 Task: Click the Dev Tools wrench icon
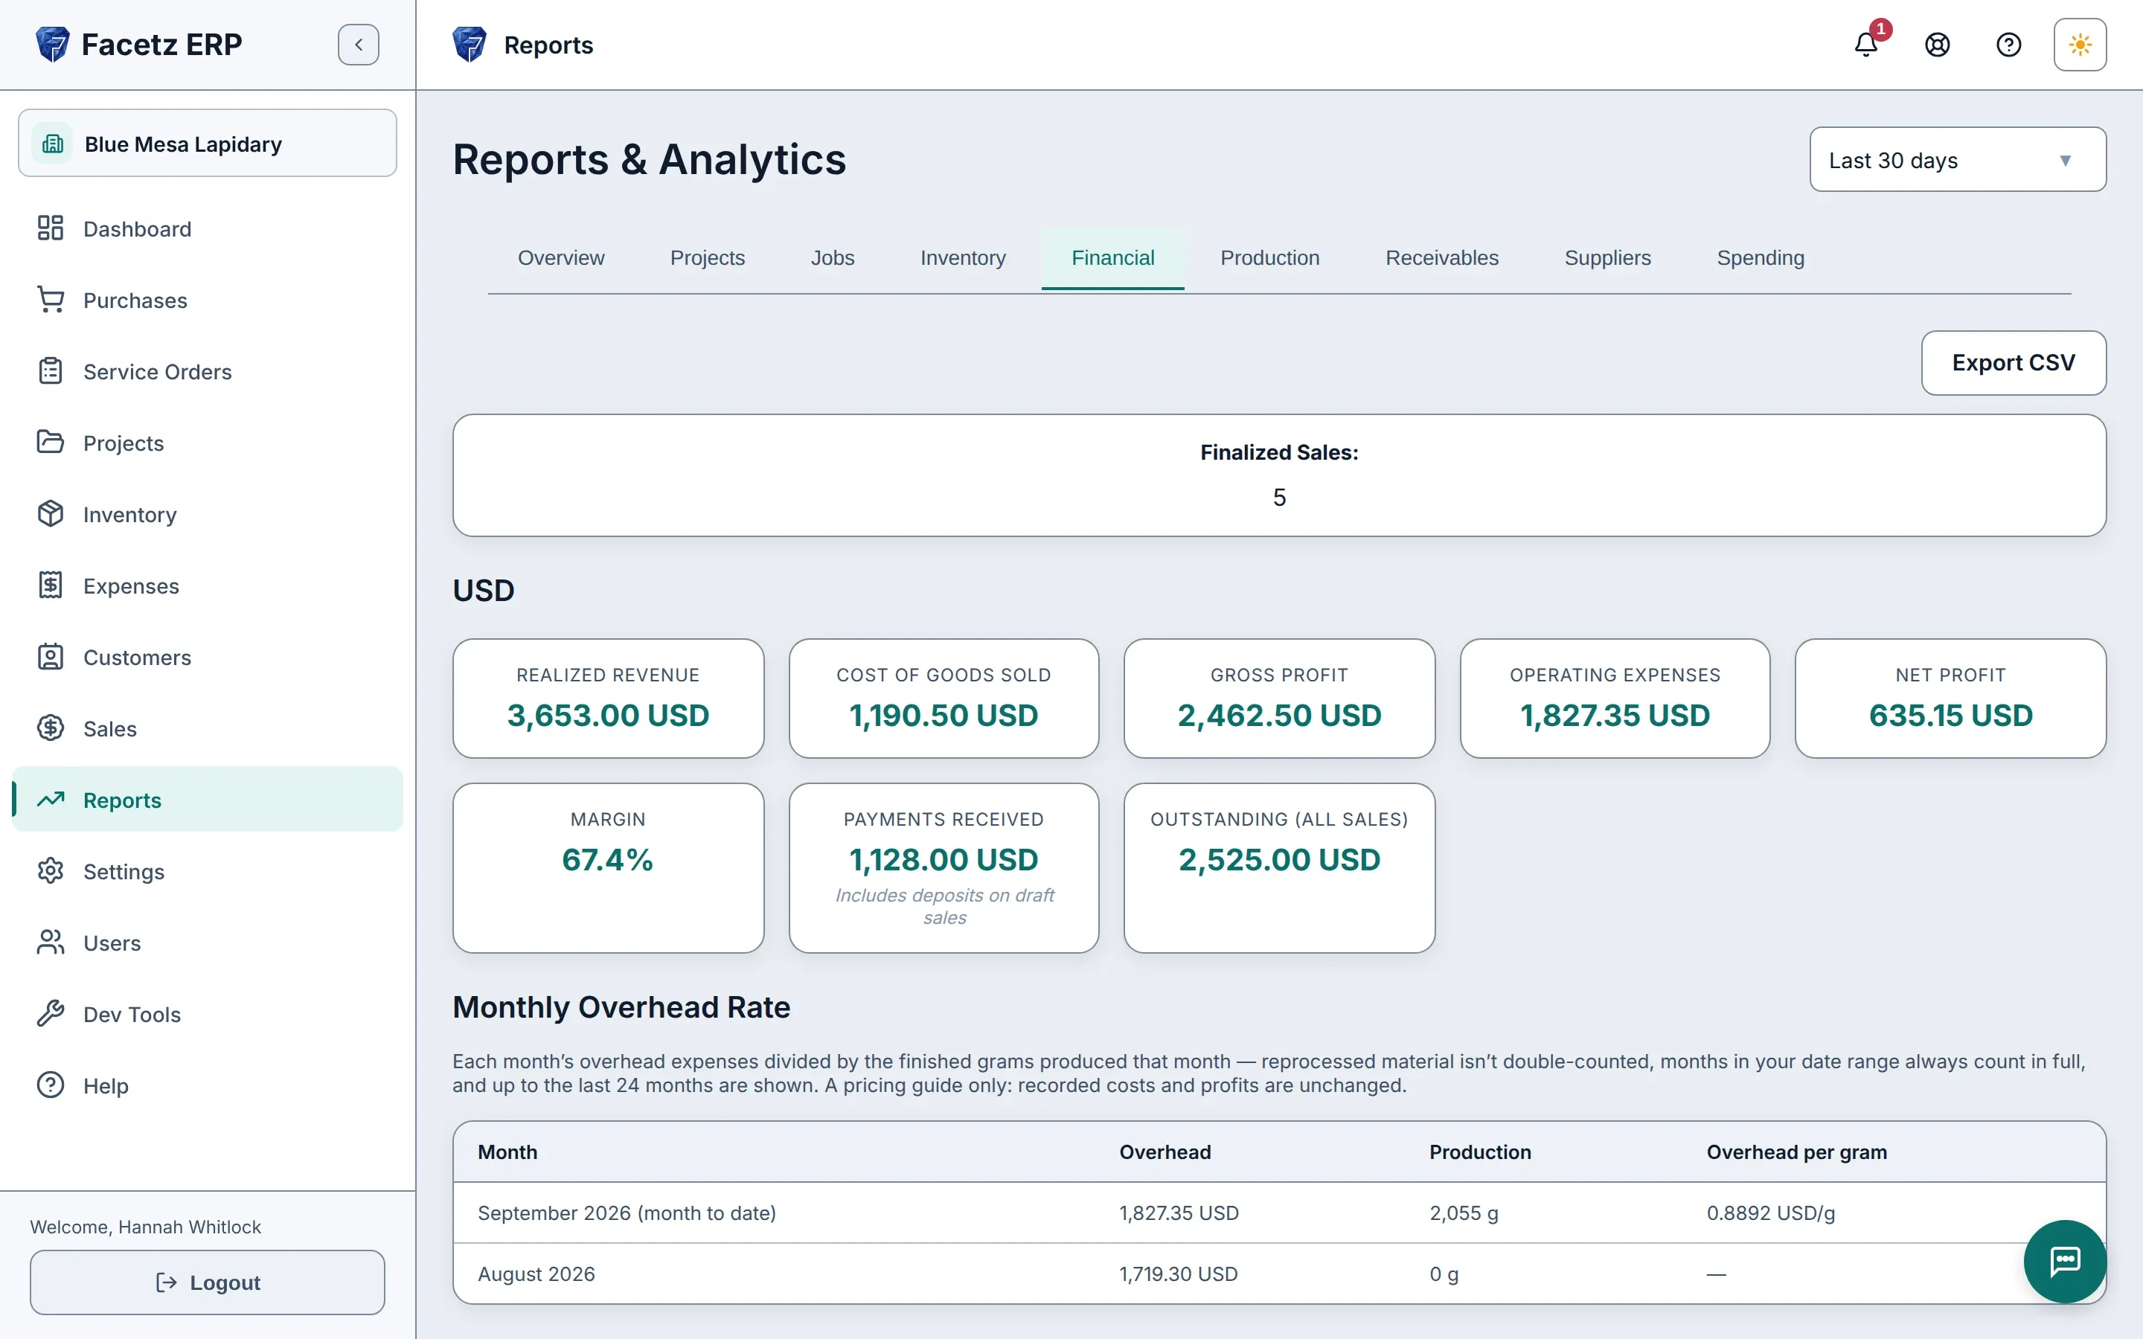point(51,1014)
